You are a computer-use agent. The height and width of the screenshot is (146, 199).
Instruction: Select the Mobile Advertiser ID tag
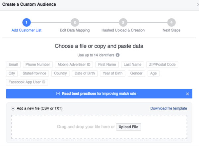[x=74, y=65]
